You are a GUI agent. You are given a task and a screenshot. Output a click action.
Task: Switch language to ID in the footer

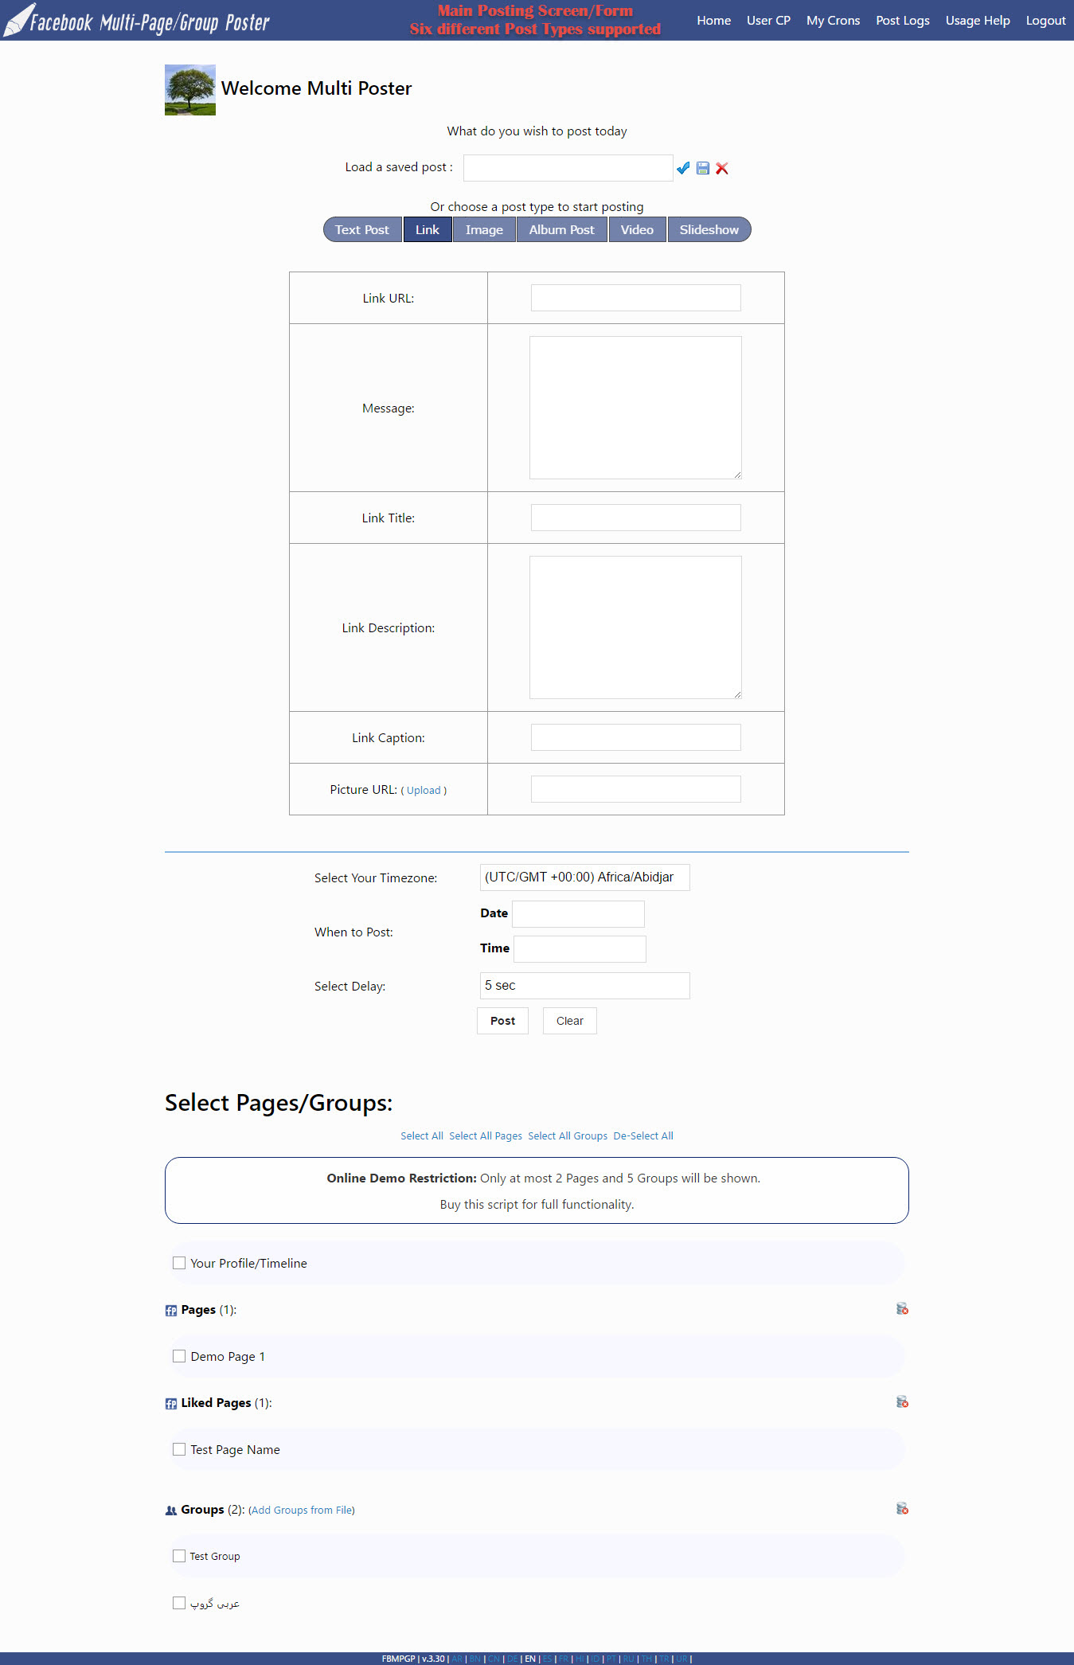pos(595,1659)
